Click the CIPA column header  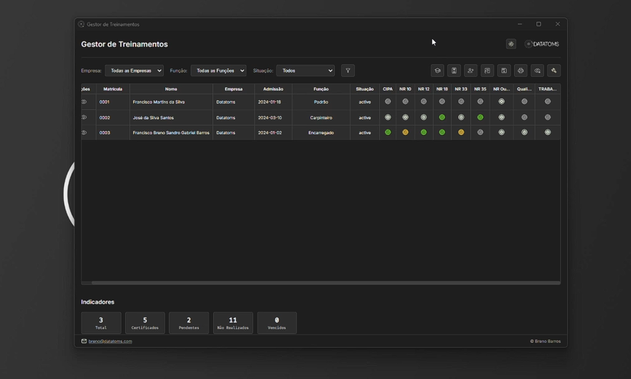(387, 89)
